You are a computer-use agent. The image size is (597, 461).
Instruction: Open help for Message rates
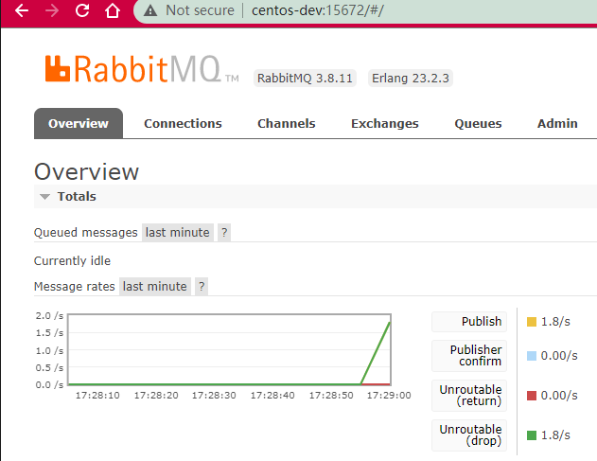(202, 287)
